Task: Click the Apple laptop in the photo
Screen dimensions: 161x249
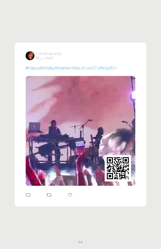Action: point(35,127)
